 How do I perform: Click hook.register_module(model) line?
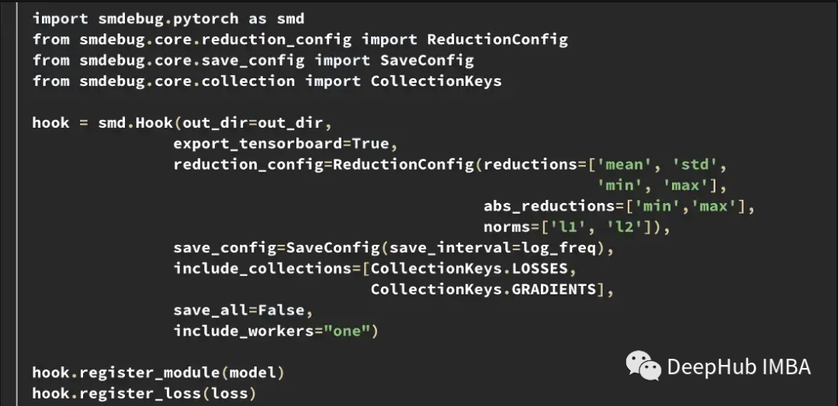(159, 373)
